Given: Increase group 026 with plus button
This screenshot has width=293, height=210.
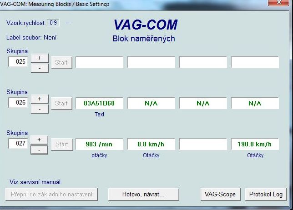Looking at the screenshot, I should 40,99.
